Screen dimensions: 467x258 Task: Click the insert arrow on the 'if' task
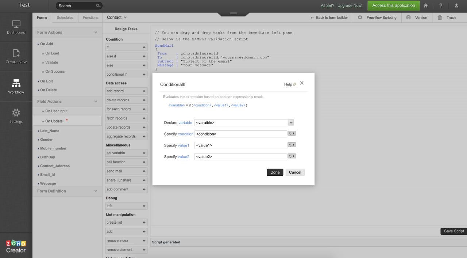(x=144, y=47)
